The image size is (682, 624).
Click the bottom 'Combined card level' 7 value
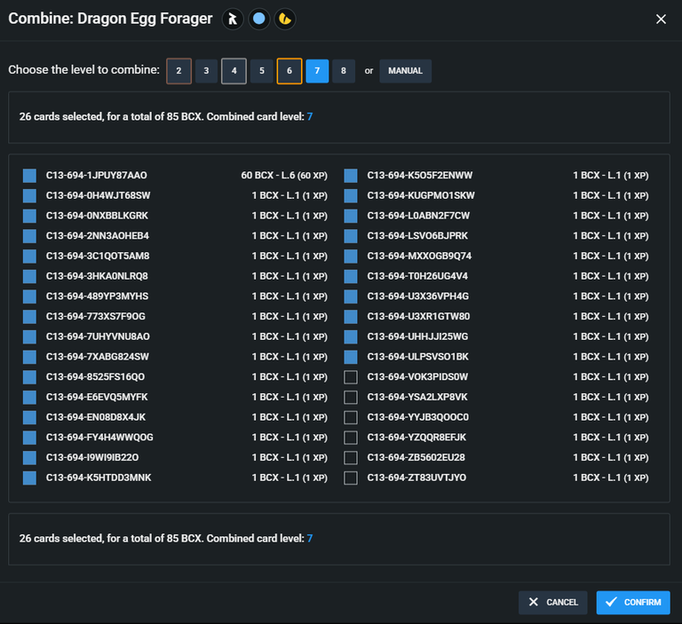click(x=310, y=538)
